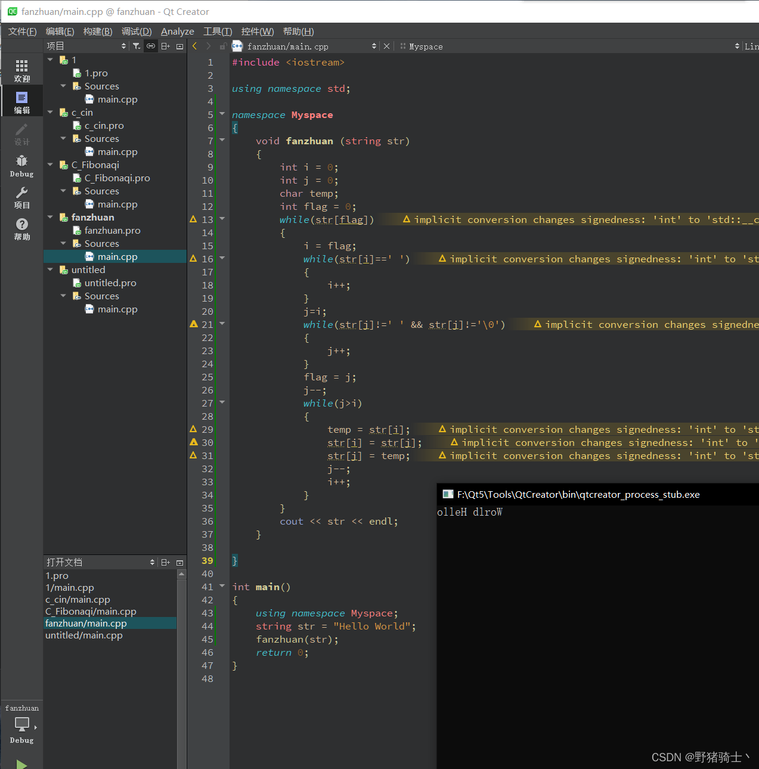The height and width of the screenshot is (769, 759).
Task: Switch to Debug mode with bug icon
Action: (21, 166)
